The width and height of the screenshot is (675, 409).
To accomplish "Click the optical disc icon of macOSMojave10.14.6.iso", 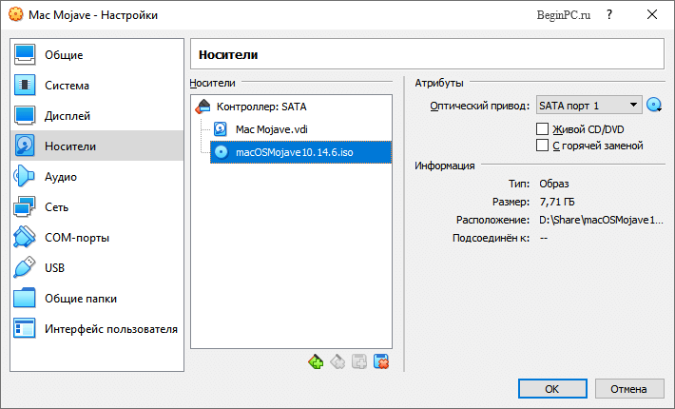I will point(222,152).
